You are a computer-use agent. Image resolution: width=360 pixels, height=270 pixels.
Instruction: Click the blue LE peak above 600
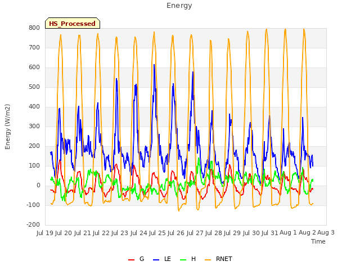click(x=154, y=65)
